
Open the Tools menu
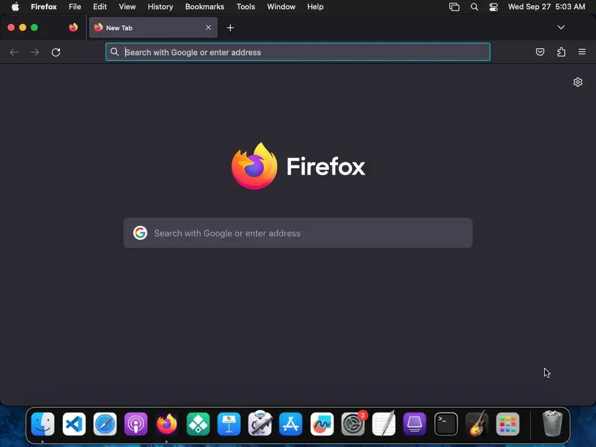coord(246,7)
